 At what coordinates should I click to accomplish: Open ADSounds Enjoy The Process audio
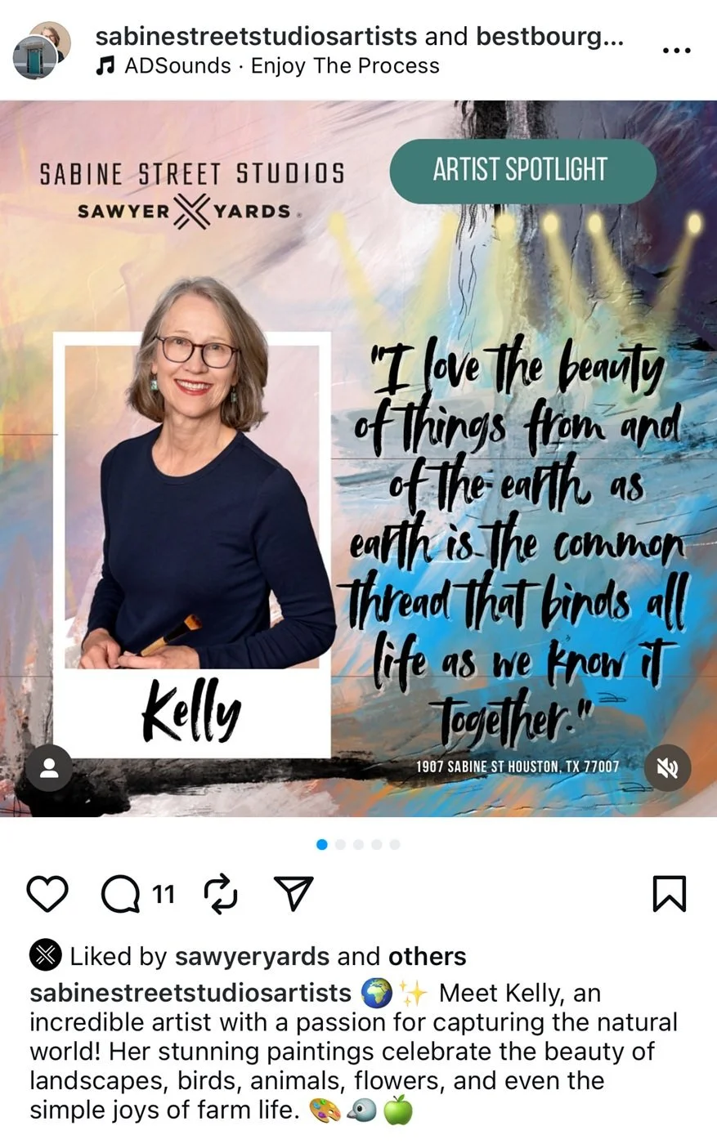click(282, 66)
